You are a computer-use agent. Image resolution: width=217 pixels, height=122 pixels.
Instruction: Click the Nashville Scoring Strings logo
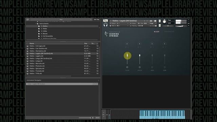(112, 34)
